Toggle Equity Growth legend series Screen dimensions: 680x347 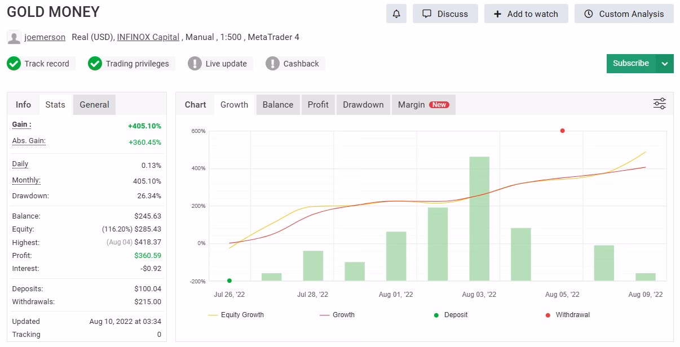coord(236,315)
